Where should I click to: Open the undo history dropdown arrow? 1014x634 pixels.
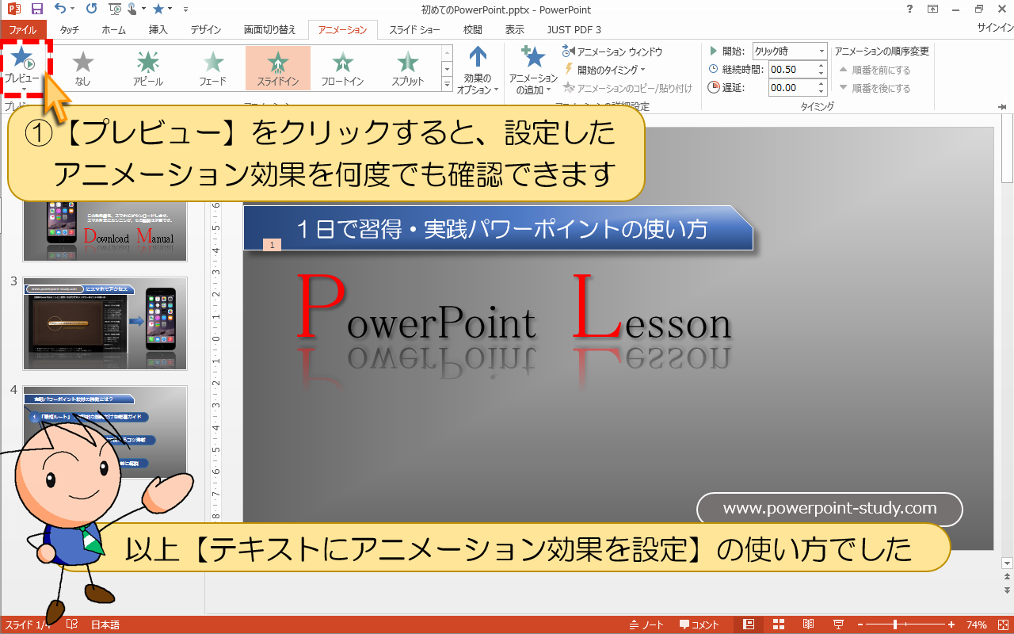tap(73, 10)
